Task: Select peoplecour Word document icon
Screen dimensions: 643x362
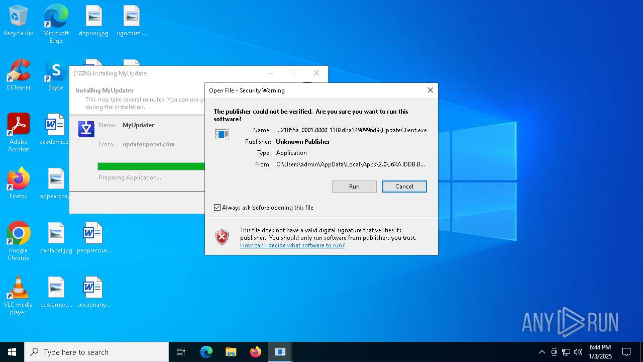Action: [94, 238]
